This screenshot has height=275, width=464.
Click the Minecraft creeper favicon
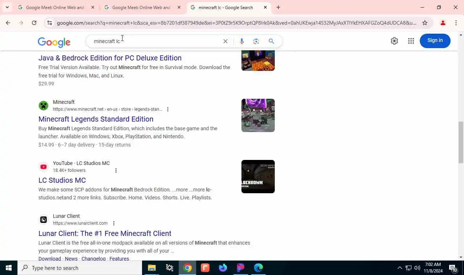pyautogui.click(x=43, y=106)
